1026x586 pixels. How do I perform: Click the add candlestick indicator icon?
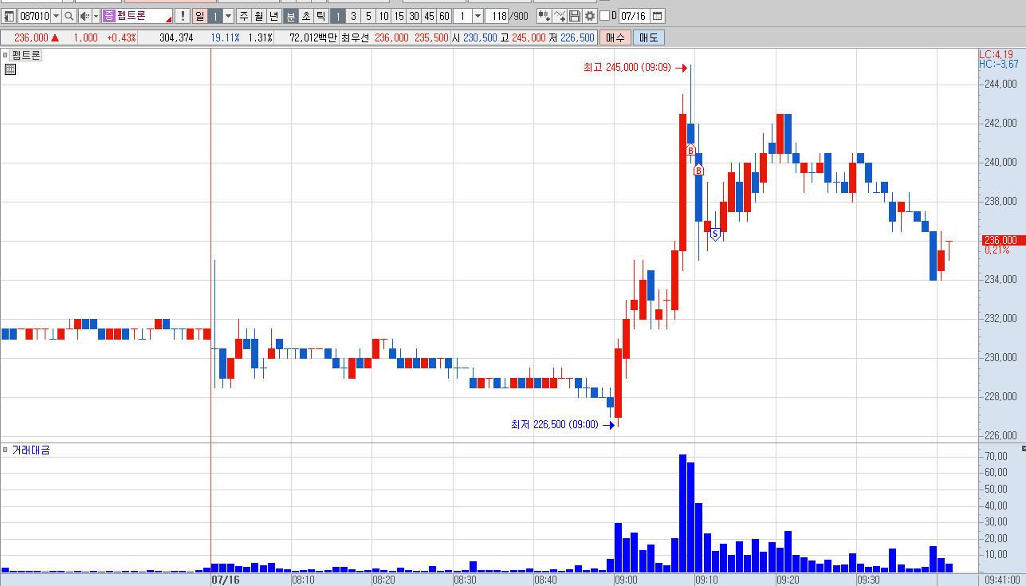[544, 16]
